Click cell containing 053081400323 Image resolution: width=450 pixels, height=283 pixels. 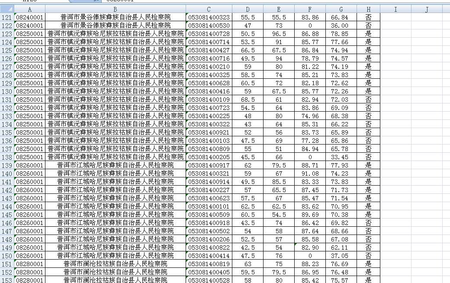pyautogui.click(x=209, y=17)
